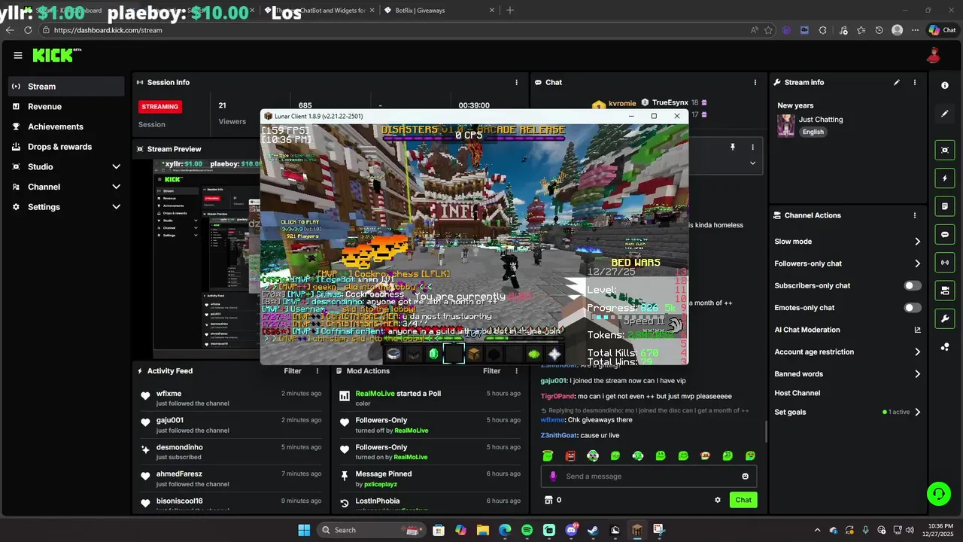The height and width of the screenshot is (542, 963).
Task: Open Chat panel three-dot menu
Action: click(x=755, y=82)
